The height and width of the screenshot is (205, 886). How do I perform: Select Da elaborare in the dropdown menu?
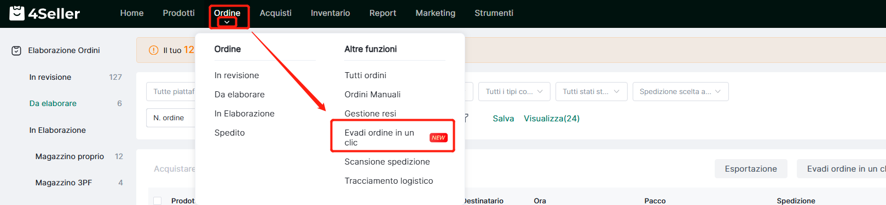[x=240, y=95]
